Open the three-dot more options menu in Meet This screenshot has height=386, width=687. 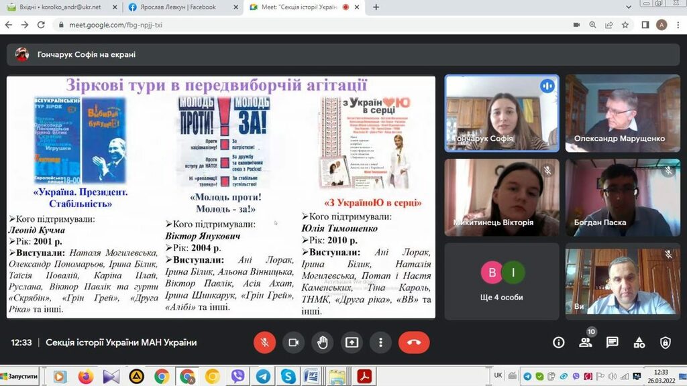click(380, 342)
